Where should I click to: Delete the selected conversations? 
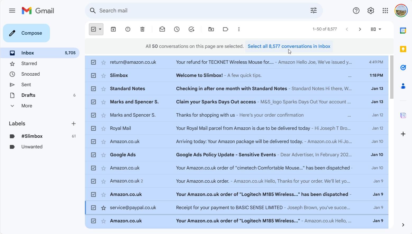pyautogui.click(x=142, y=29)
